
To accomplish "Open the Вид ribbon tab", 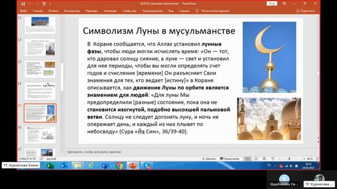I will (x=171, y=10).
